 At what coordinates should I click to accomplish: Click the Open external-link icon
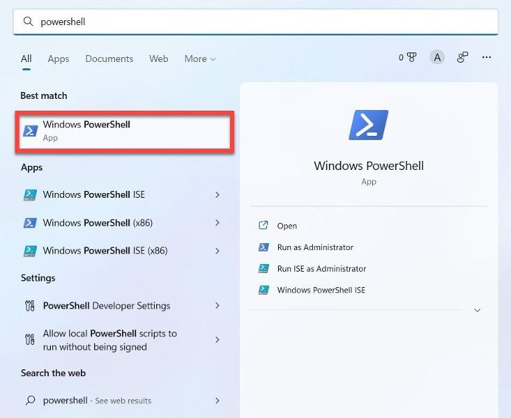coord(264,225)
